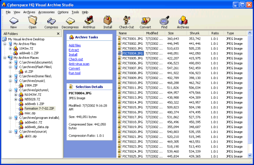Collapse the My Archive Files tree node
The width and height of the screenshot is (254, 165).
5,44
